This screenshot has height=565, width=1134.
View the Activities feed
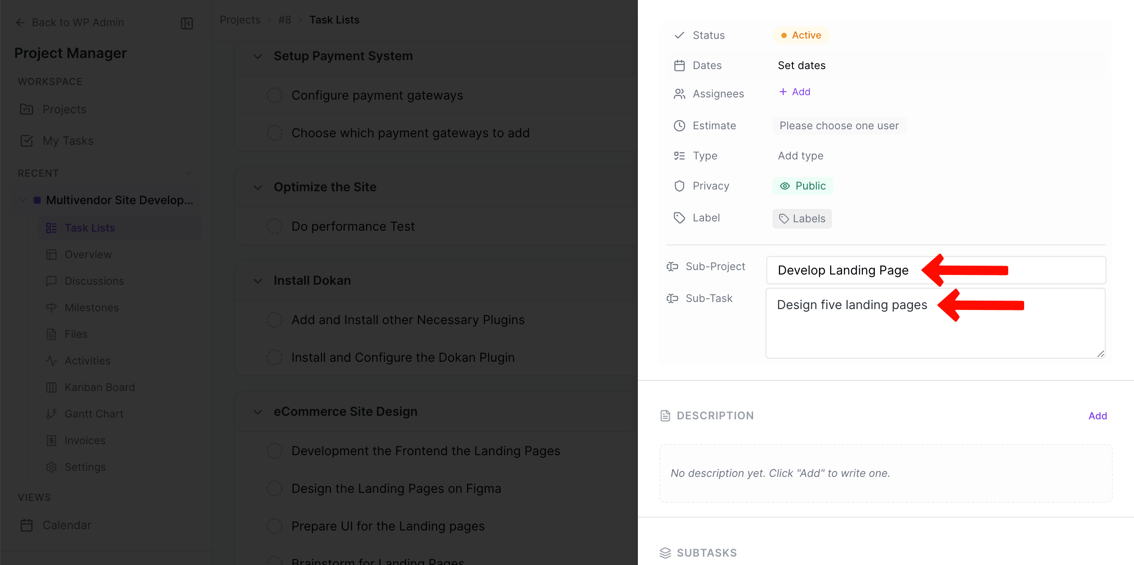click(88, 360)
